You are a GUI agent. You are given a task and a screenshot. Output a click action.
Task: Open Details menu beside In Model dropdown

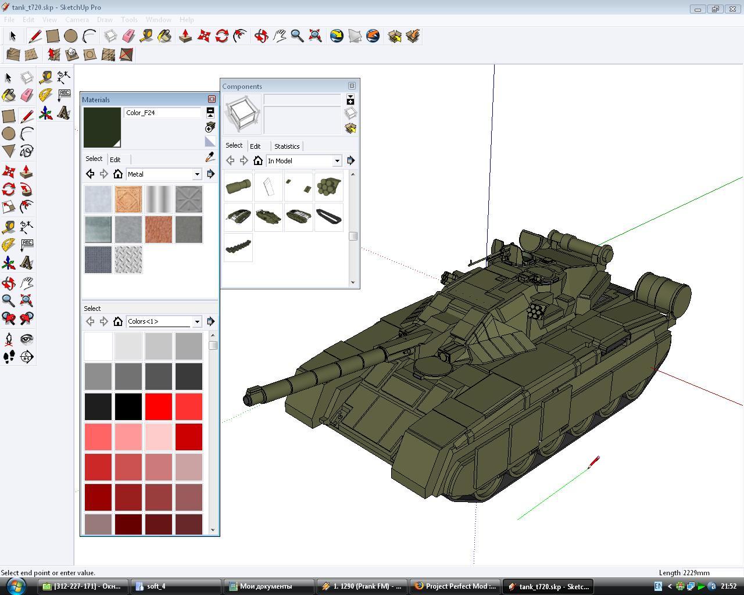pyautogui.click(x=350, y=160)
